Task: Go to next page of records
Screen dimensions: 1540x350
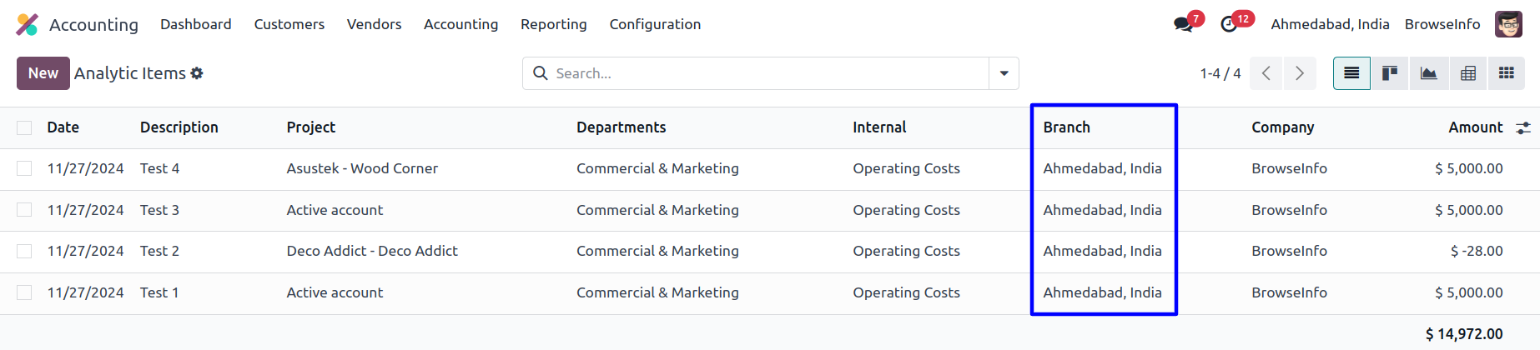Action: click(x=1300, y=73)
